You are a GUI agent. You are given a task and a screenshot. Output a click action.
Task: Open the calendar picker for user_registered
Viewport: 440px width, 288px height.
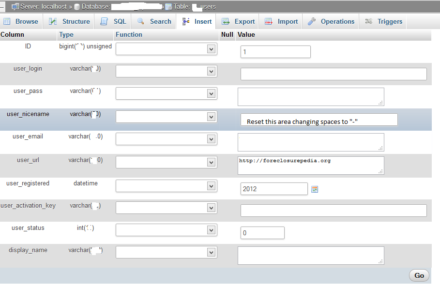pyautogui.click(x=315, y=189)
